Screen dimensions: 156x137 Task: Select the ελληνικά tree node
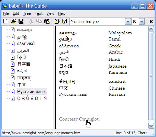(x=26, y=44)
